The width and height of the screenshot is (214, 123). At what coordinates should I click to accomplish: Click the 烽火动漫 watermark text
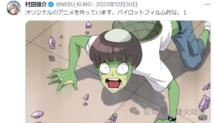click(191, 112)
